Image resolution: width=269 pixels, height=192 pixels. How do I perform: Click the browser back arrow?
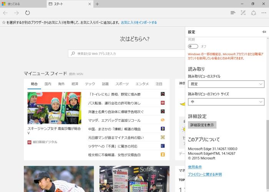pos(5,13)
